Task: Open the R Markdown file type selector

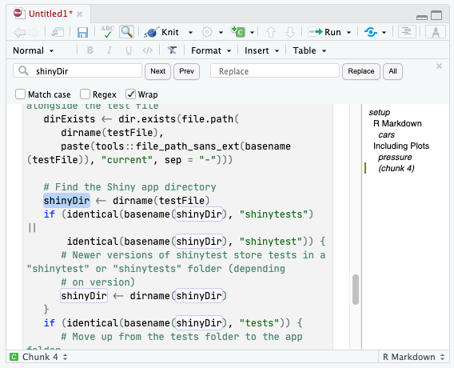Action: (x=413, y=357)
